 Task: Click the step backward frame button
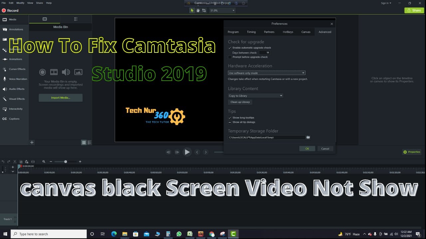tap(168, 152)
